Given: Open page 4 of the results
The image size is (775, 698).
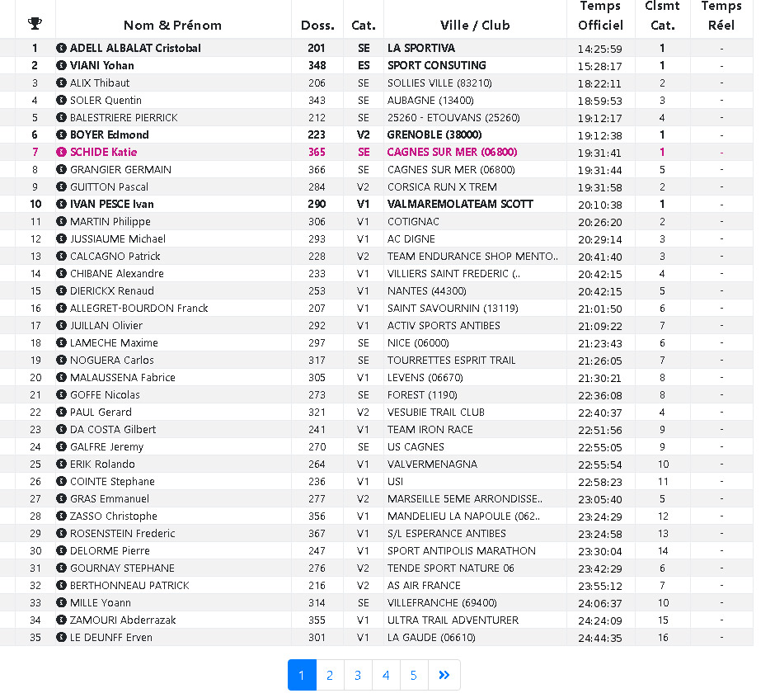Looking at the screenshot, I should click(x=386, y=675).
